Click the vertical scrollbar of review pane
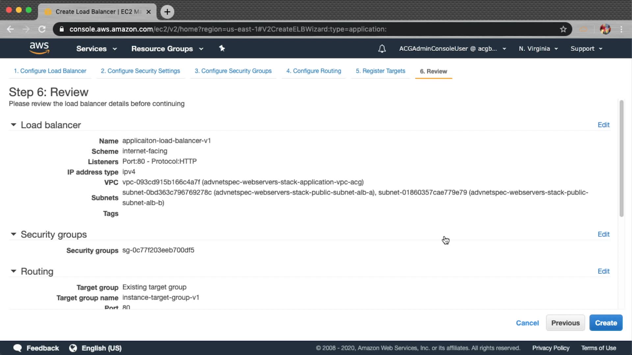This screenshot has height=355, width=632. coord(621,158)
